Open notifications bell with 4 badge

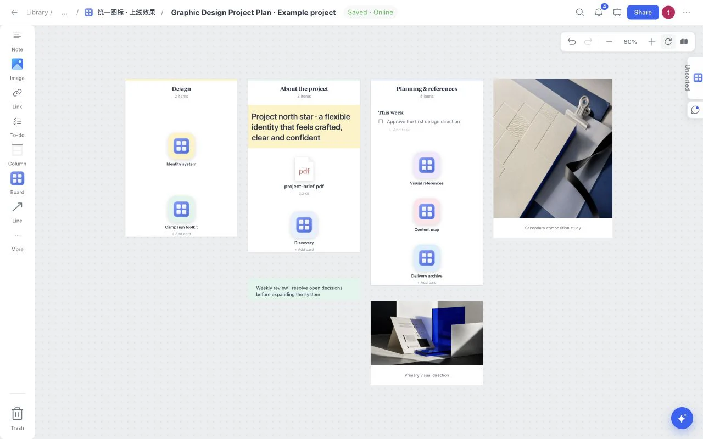coord(599,12)
